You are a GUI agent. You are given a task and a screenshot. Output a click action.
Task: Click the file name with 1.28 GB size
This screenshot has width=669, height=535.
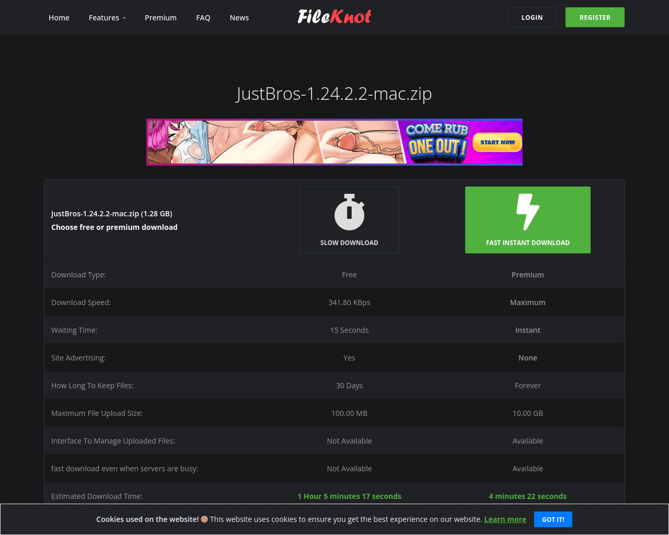tap(112, 214)
